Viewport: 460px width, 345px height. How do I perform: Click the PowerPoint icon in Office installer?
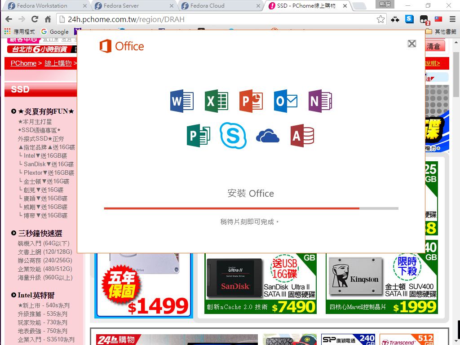(251, 101)
